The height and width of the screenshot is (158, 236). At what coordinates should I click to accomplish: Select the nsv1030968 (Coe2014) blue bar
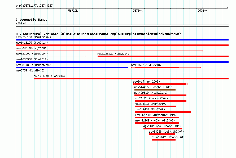coord(122,62)
